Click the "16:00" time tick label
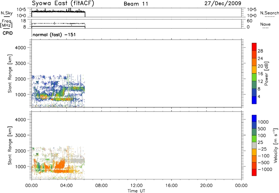 click(171, 186)
